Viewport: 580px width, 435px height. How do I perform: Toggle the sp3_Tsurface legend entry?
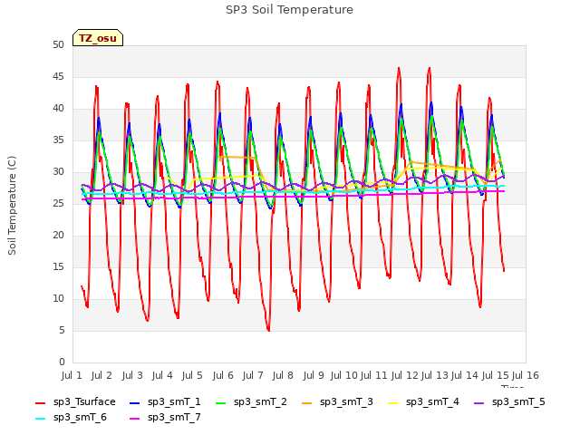coord(75,402)
